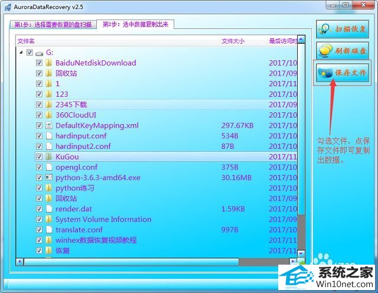Uncheck the KuGou folder checkbox

(x=39, y=157)
